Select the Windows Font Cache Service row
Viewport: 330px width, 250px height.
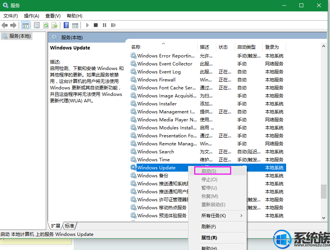tap(208, 88)
